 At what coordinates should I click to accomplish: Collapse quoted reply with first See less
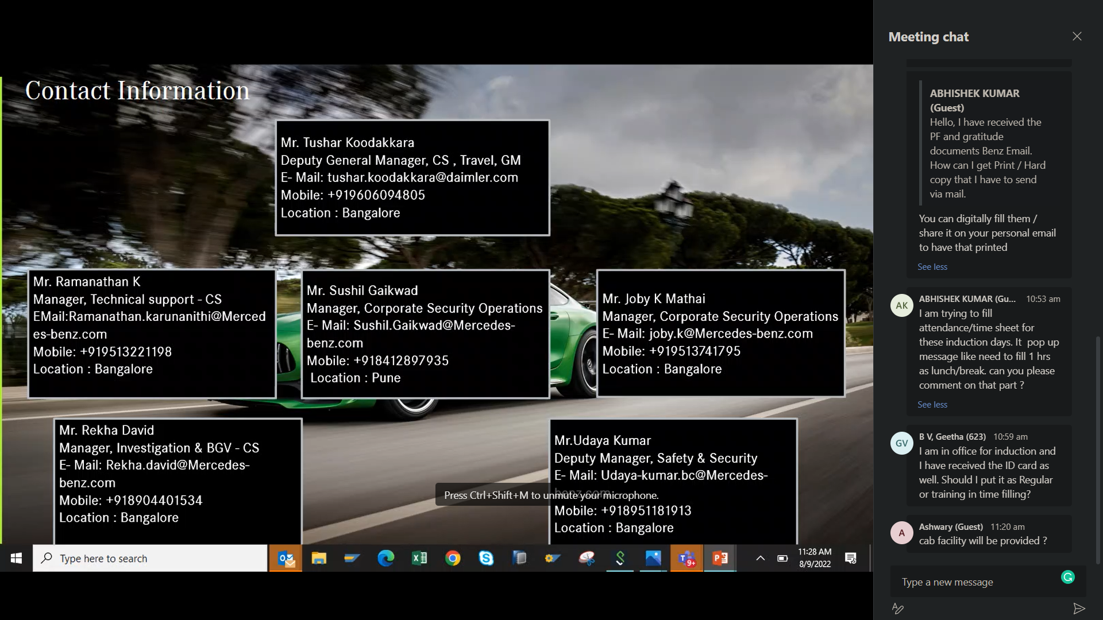[x=932, y=267]
